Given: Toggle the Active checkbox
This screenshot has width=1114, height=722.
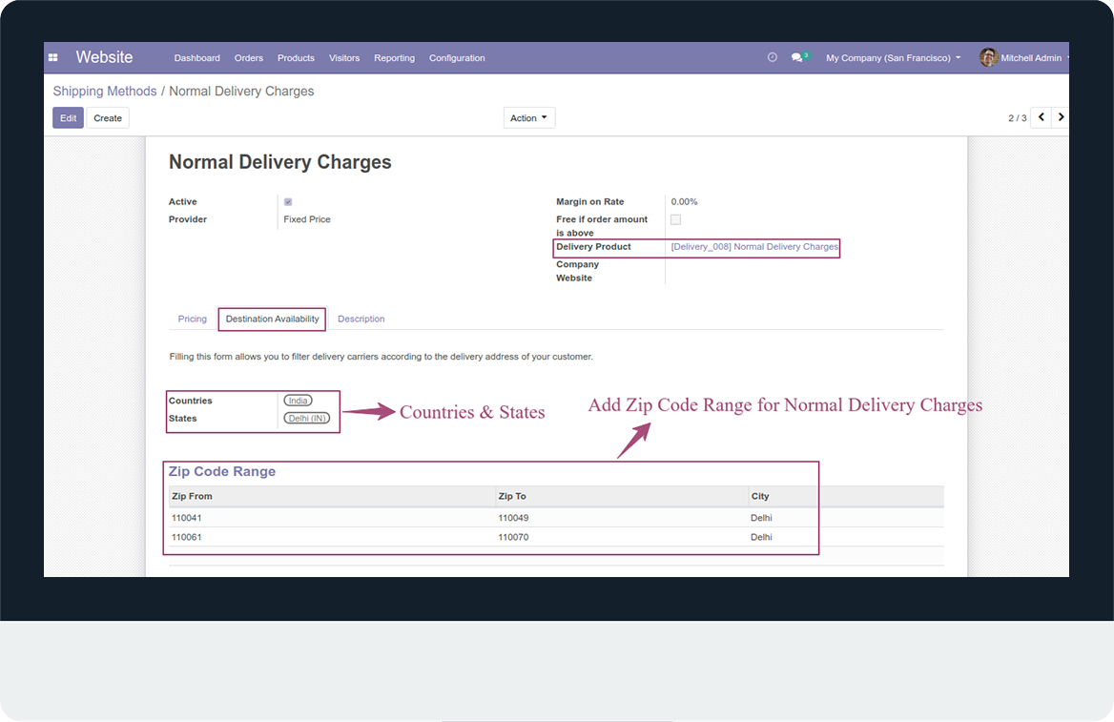Looking at the screenshot, I should [288, 202].
